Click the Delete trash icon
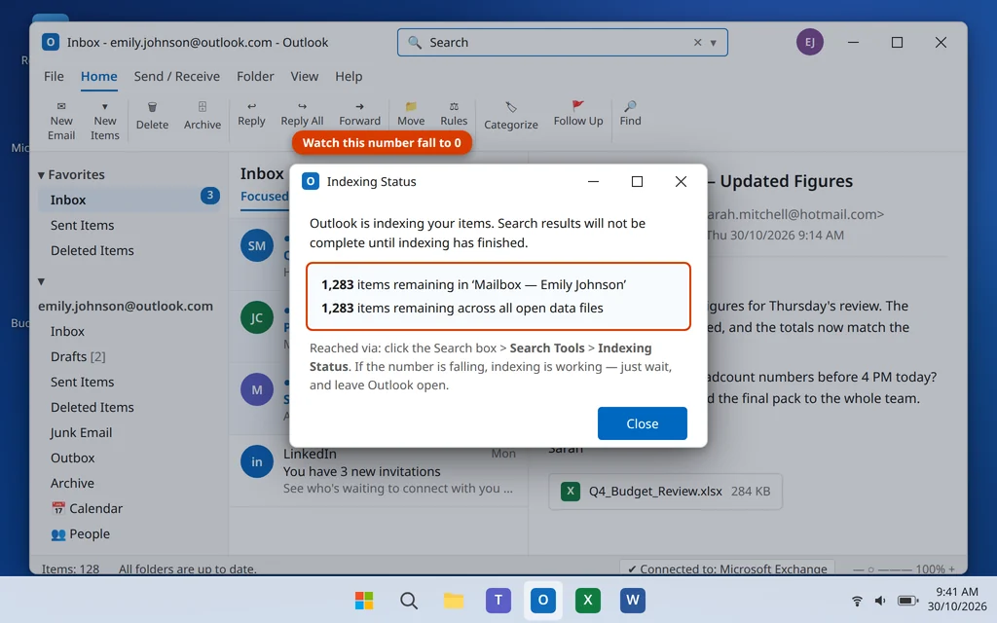Image resolution: width=997 pixels, height=623 pixels. (x=152, y=107)
